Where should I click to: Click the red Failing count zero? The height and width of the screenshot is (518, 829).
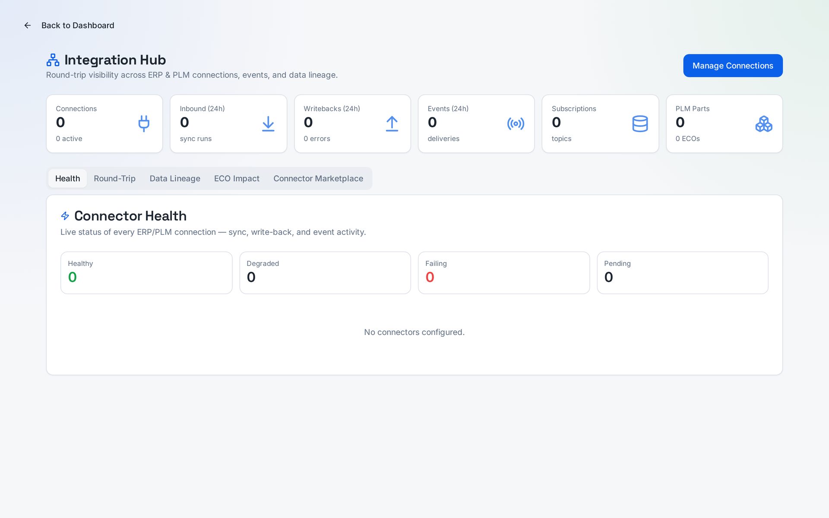click(x=430, y=277)
